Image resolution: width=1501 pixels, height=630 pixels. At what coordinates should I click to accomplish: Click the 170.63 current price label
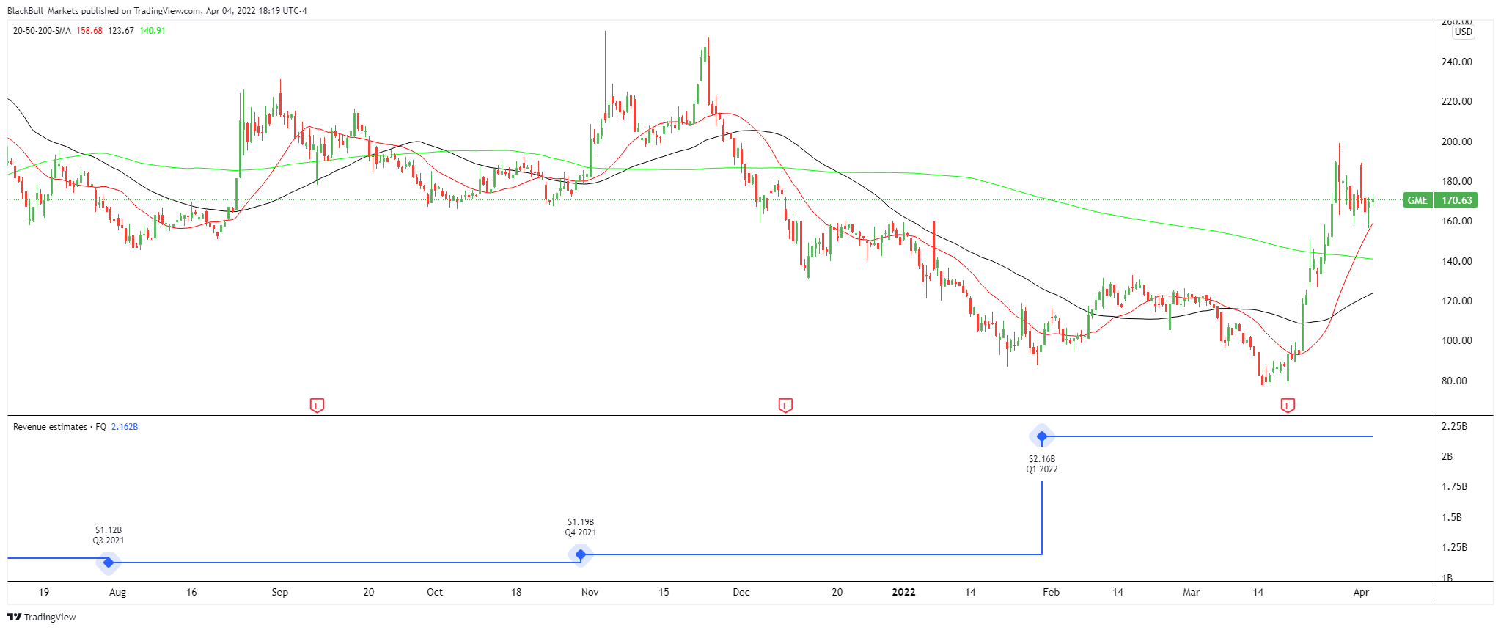(1456, 200)
